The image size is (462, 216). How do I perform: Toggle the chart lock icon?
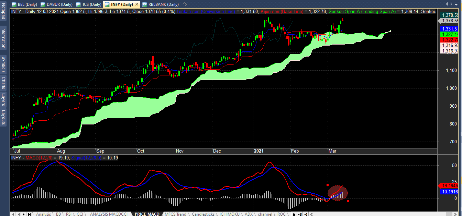point(294,214)
